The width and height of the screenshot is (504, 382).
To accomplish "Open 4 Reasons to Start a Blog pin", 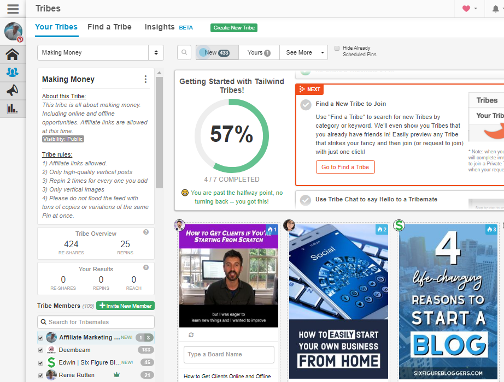I will click(448, 302).
